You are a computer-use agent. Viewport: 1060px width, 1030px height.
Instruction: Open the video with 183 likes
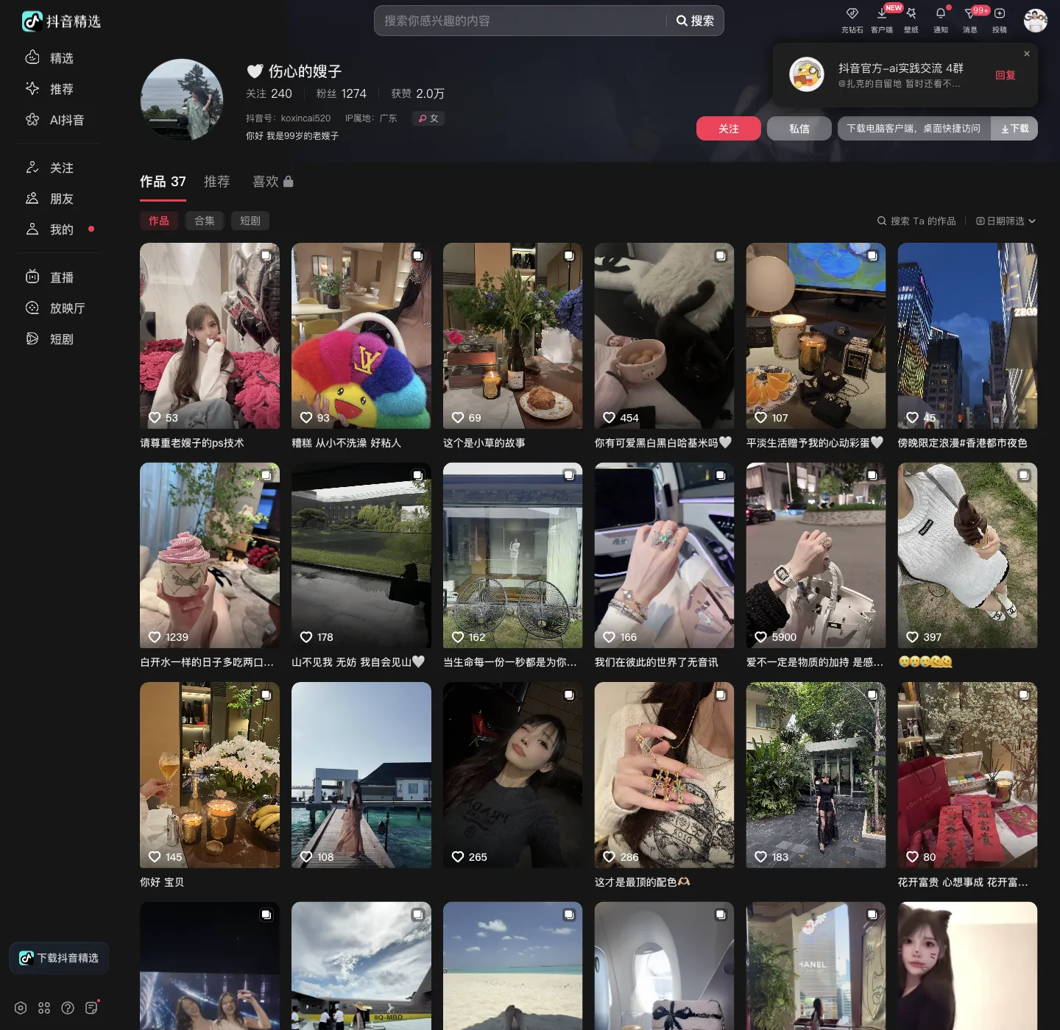pyautogui.click(x=816, y=775)
